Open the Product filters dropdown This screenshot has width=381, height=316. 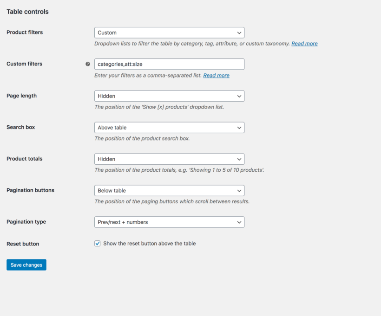[169, 32]
